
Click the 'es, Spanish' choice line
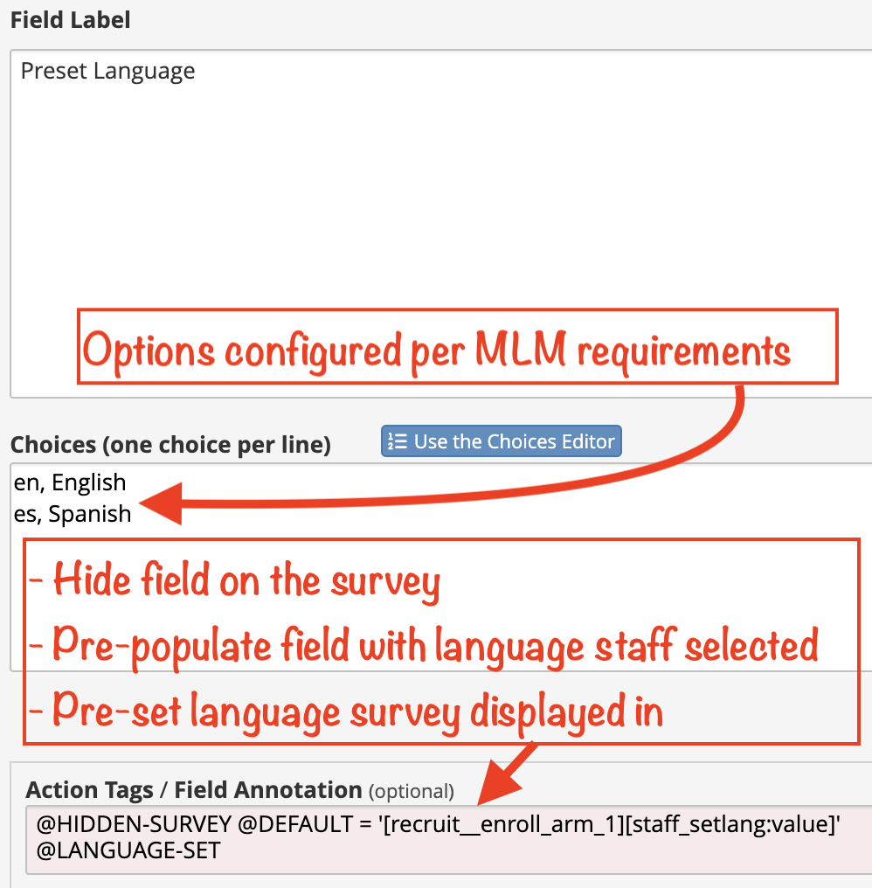coord(73,514)
